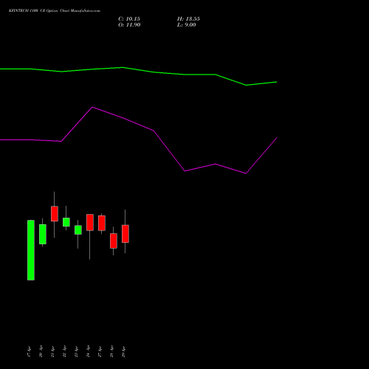Click the 24 Apr date axis label

[88, 352]
